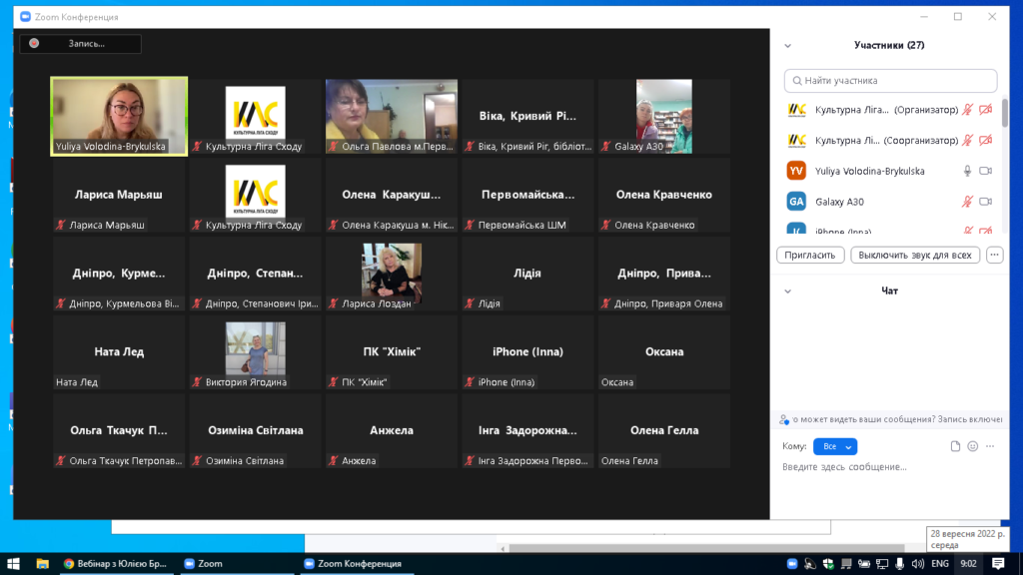Switch to the Zoom taskbar item

click(x=237, y=564)
